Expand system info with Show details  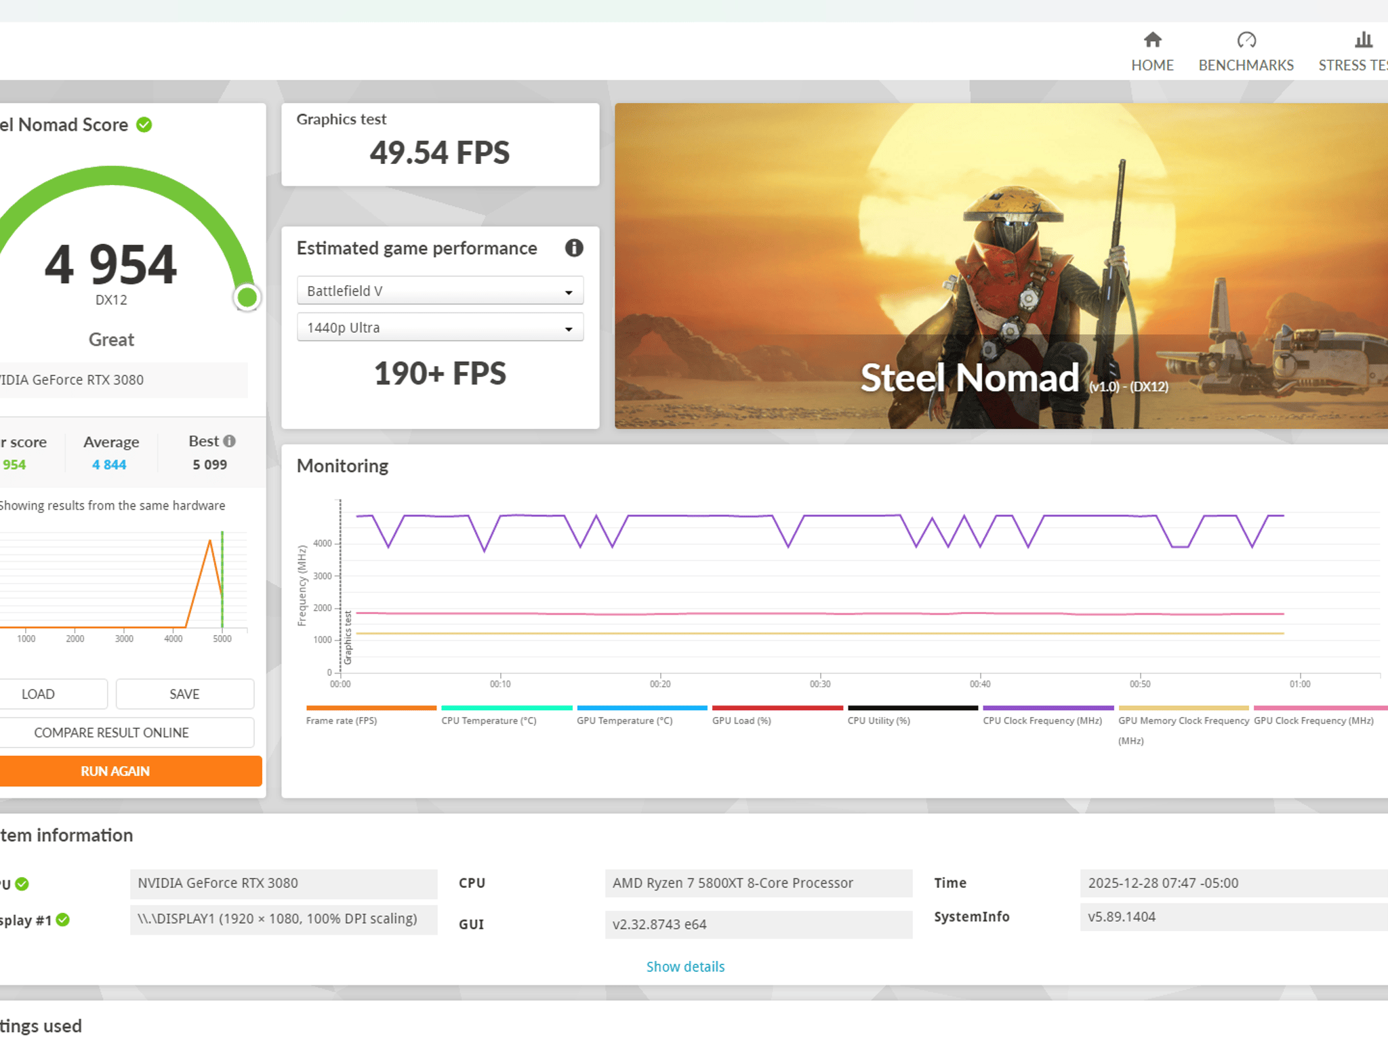point(685,966)
